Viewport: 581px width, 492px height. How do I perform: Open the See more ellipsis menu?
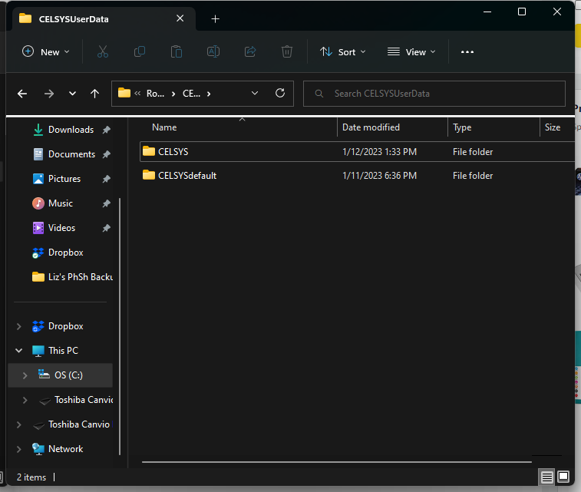point(467,51)
